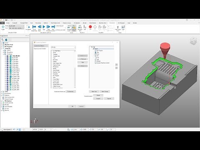Image resolution: width=200 pixels, height=150 pixels.
Task: Click Go to Beginning simulation control
Action: [34, 28]
